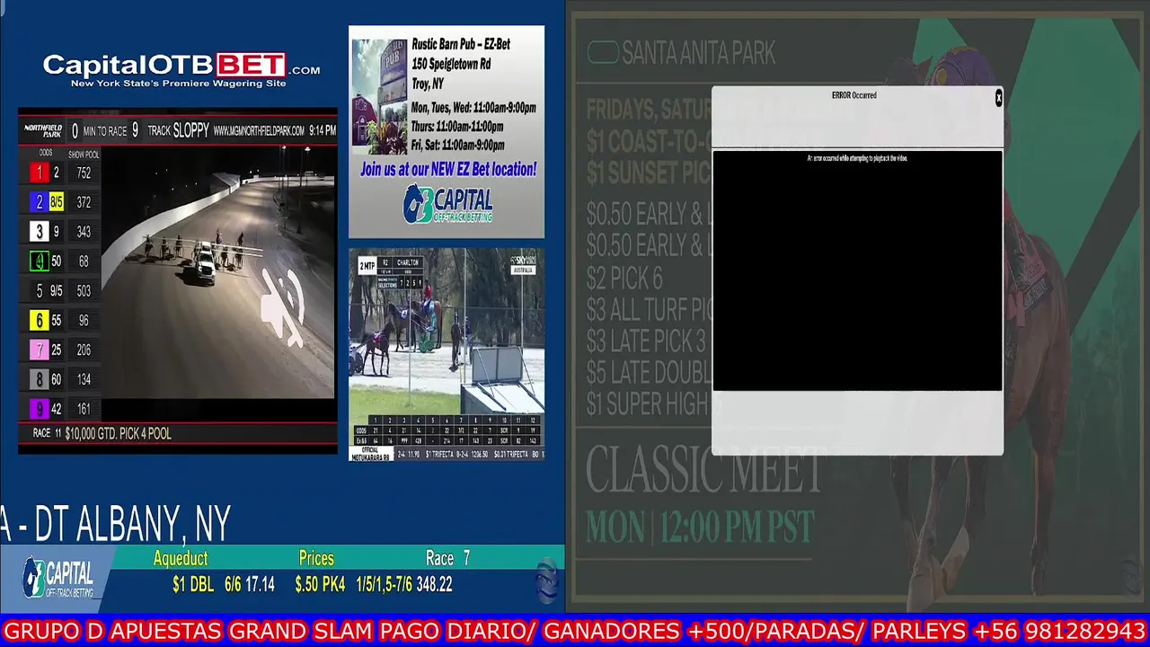Click the muted speaker icon on Northfield video
The width and height of the screenshot is (1150, 647).
tap(283, 307)
